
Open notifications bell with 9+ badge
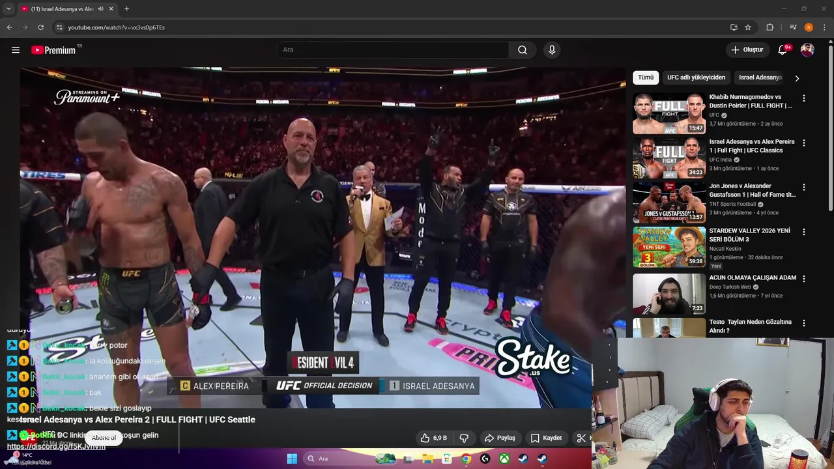point(783,50)
